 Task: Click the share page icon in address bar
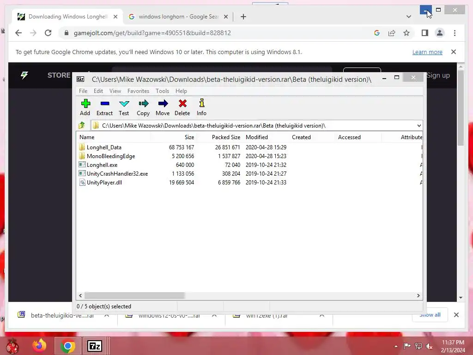[392, 33]
